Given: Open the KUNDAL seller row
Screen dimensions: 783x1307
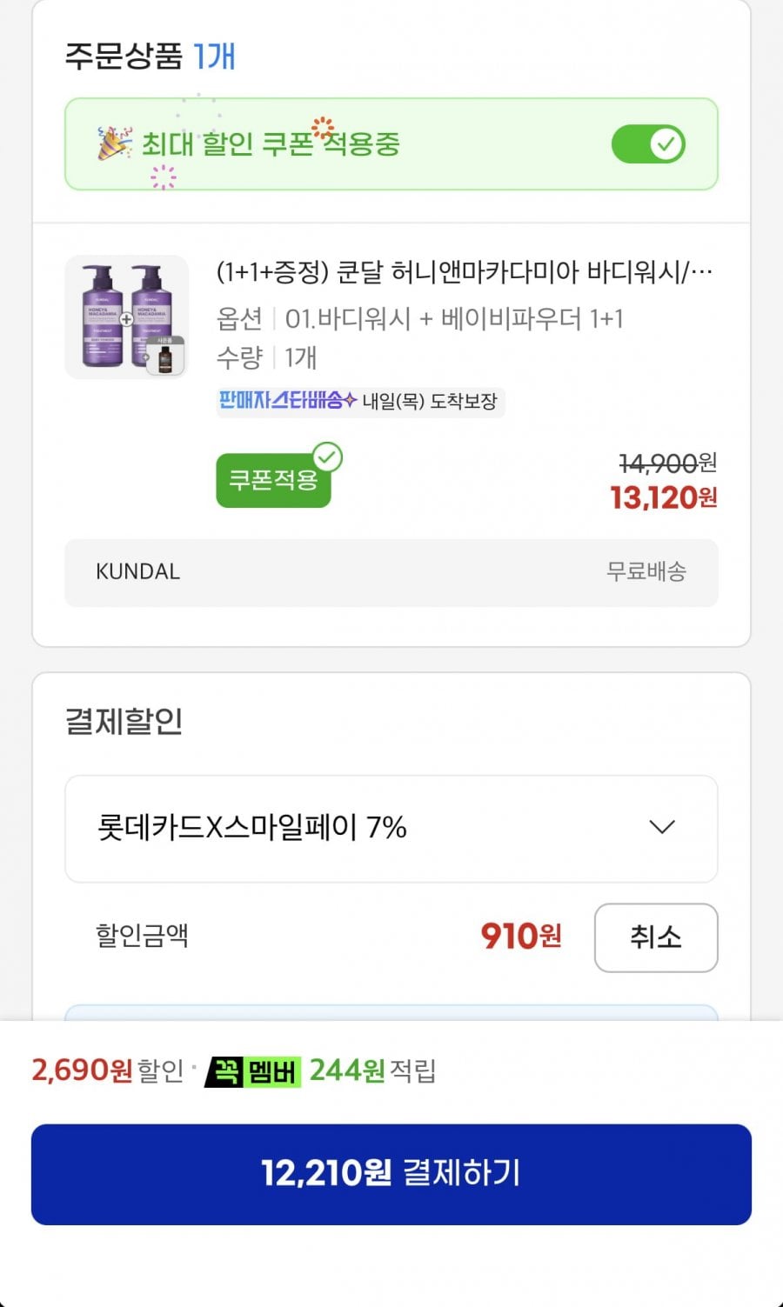Looking at the screenshot, I should [x=391, y=572].
